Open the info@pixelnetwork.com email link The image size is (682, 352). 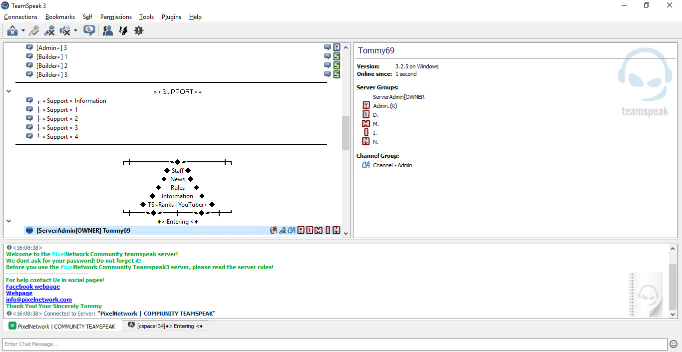[x=39, y=300]
